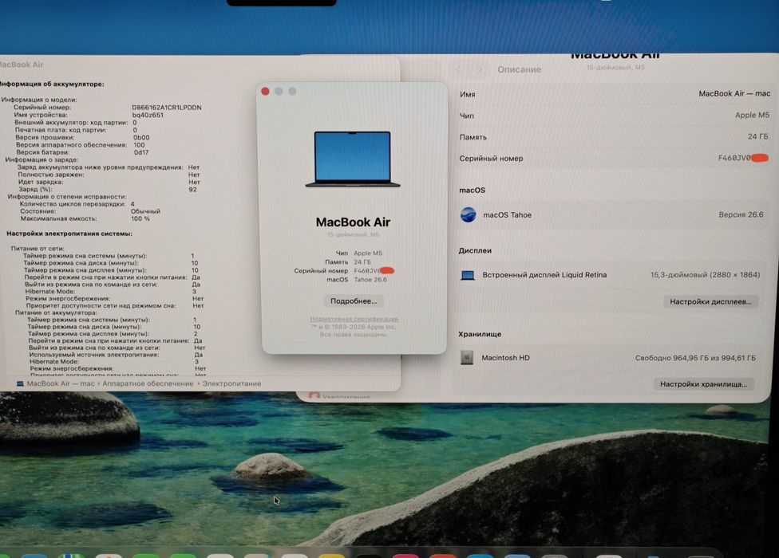
Task: Click the macOS Tahoe row label
Action: pos(508,214)
